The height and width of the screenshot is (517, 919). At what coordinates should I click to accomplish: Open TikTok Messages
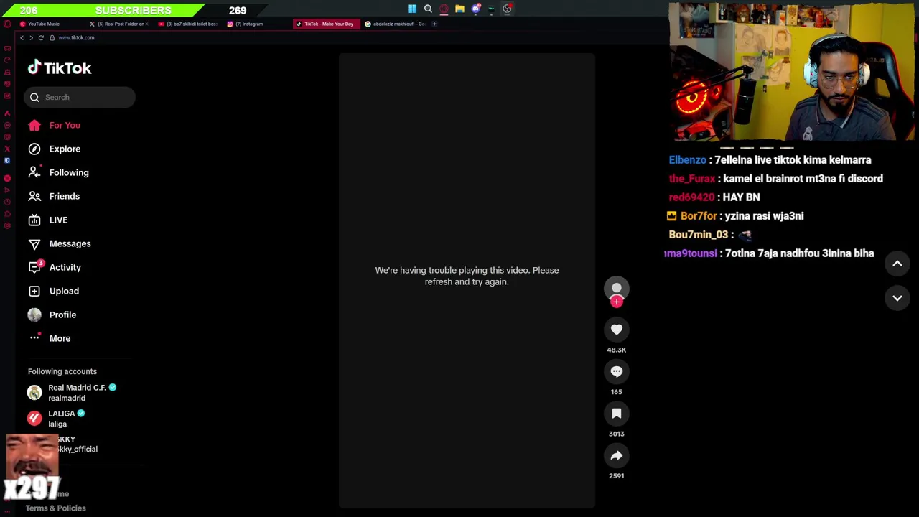[x=59, y=243]
